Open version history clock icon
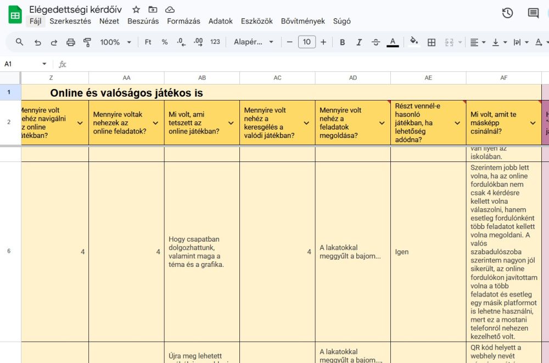The height and width of the screenshot is (363, 549). (507, 13)
